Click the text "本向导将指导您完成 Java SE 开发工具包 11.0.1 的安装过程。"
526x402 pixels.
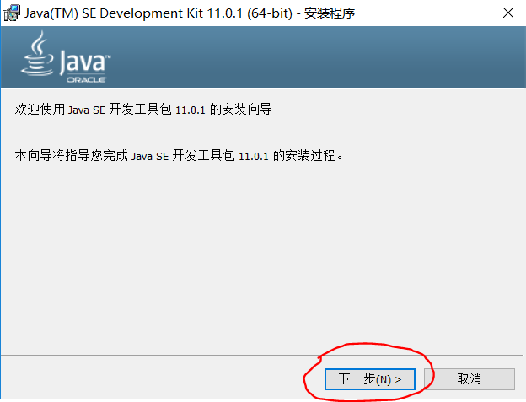coord(179,156)
